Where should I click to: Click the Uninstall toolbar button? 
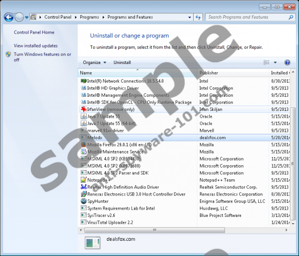point(122,63)
